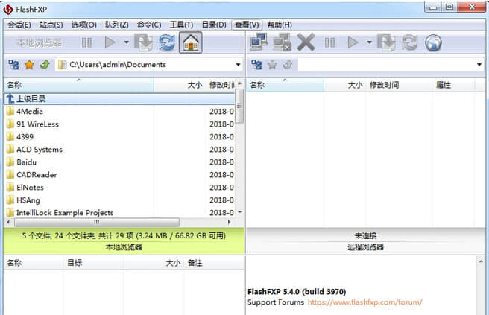
Task: Expand the local path dropdown
Action: pyautogui.click(x=238, y=65)
